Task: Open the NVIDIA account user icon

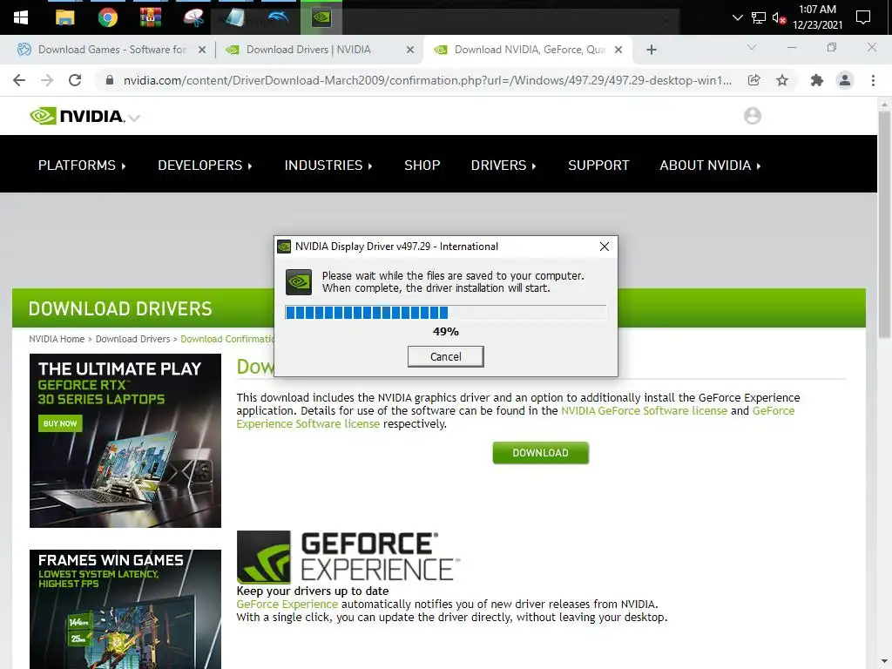Action: [x=752, y=116]
